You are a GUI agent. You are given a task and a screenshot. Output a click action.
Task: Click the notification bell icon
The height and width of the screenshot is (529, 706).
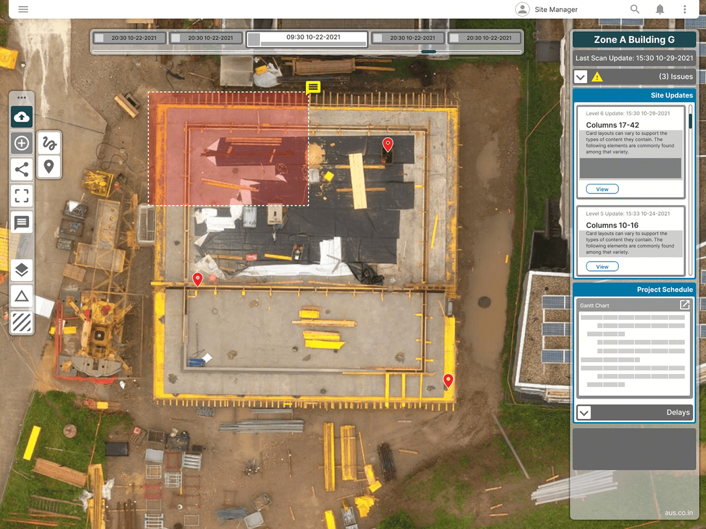coord(660,9)
